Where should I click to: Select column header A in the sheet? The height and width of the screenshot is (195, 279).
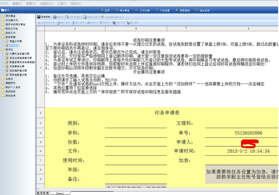[x=75, y=28]
